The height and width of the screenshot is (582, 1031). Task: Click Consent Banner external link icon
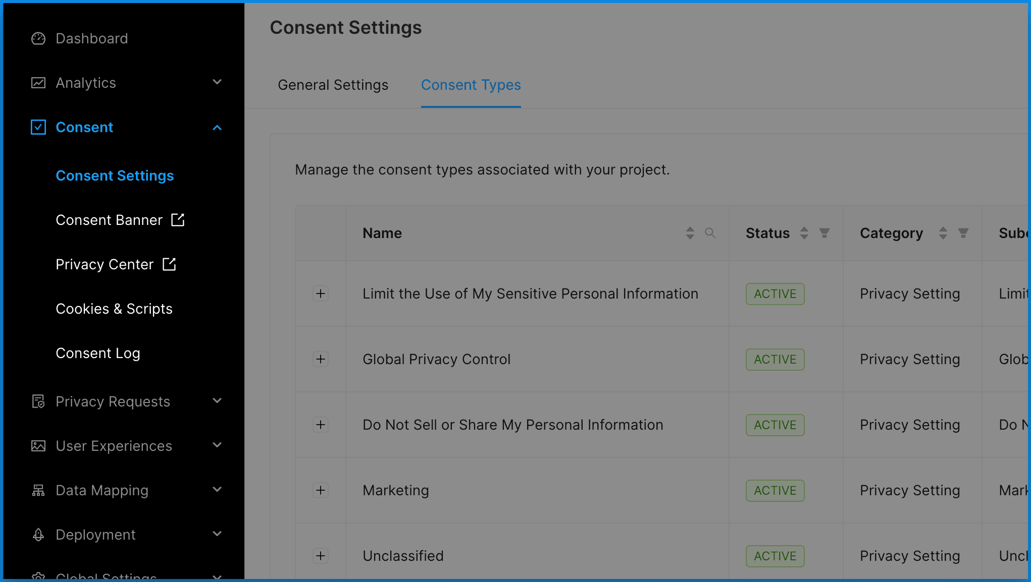(x=178, y=220)
